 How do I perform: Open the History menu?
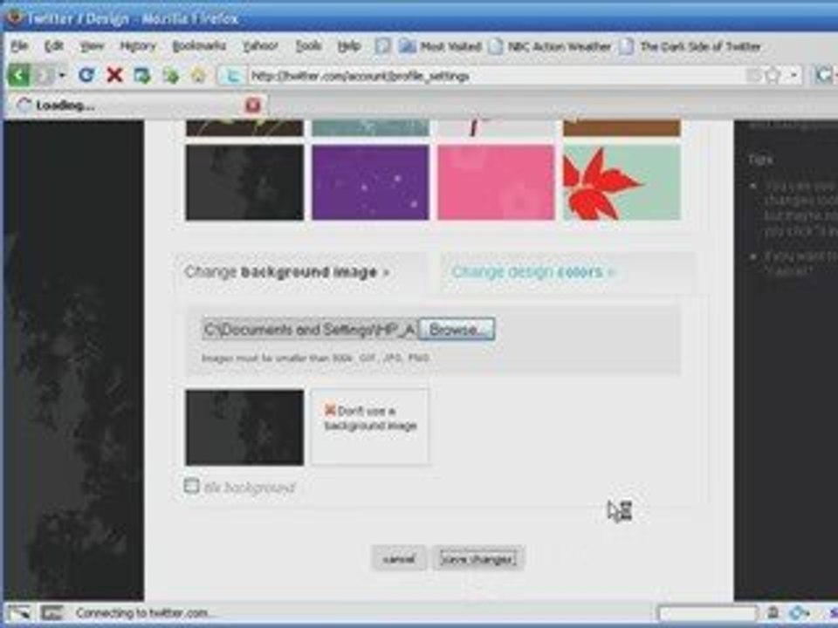(x=138, y=46)
